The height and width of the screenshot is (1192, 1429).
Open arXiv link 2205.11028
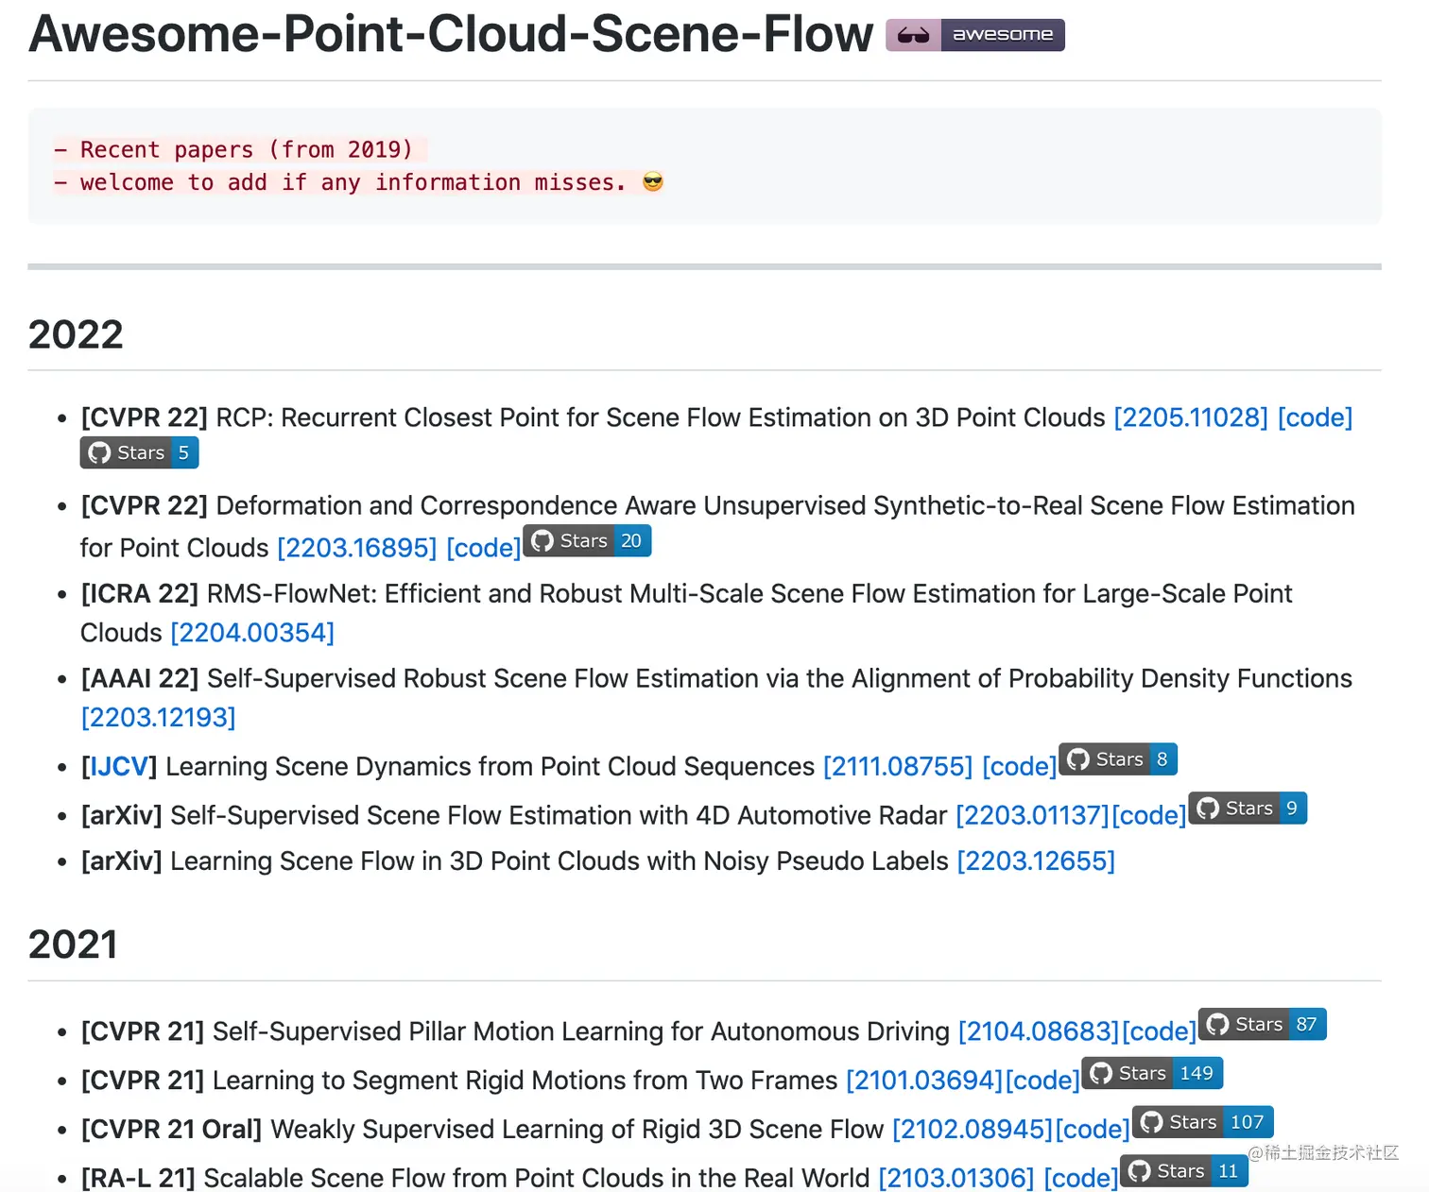(1191, 417)
